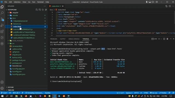Screen dimensions: 175x98
Task: Open Customize Layout in title bar
Action: (157, 2)
